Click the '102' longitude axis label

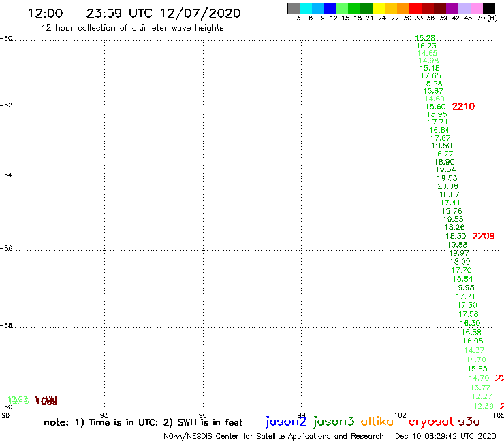click(x=400, y=415)
